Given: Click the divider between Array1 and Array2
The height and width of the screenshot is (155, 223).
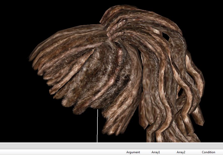Looking at the screenshot, I should pyautogui.click(x=175, y=152).
